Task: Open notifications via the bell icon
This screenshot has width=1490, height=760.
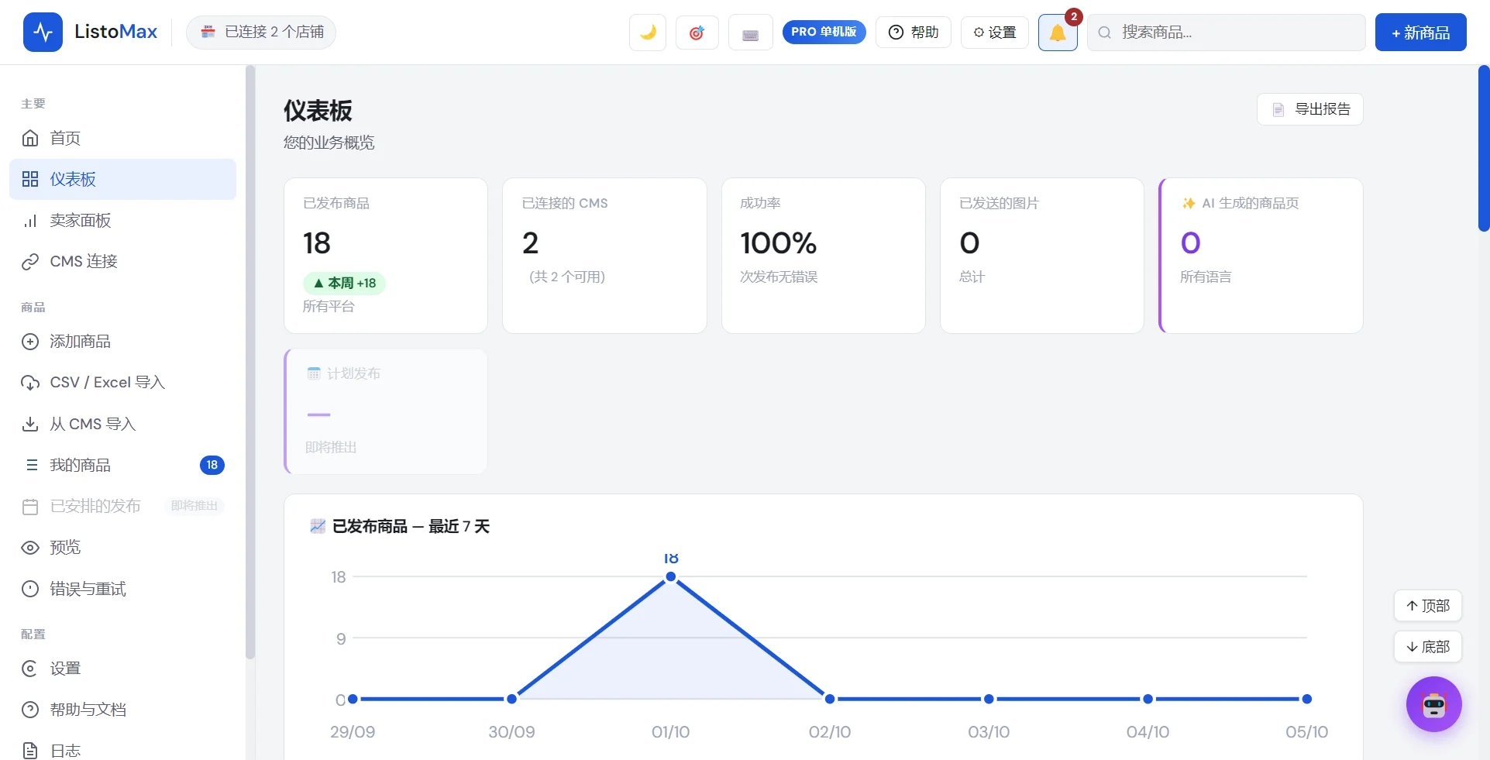Action: [x=1058, y=33]
